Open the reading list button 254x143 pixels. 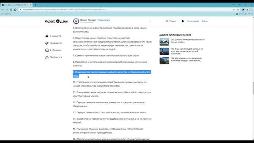click(244, 14)
